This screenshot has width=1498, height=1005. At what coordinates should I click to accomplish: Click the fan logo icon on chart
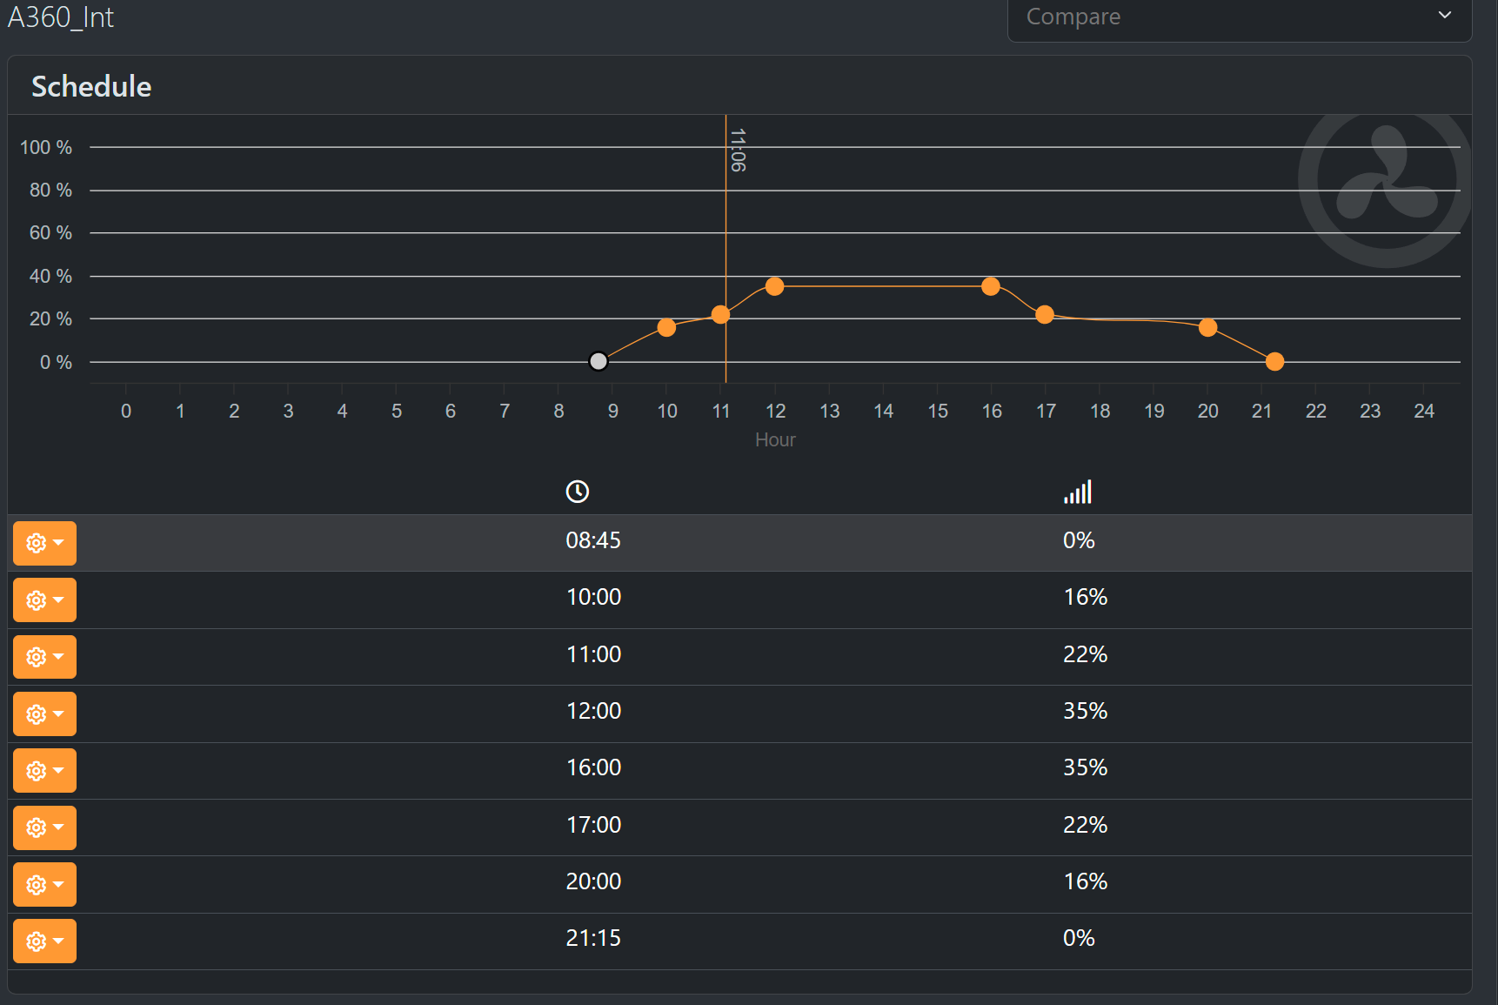[1386, 180]
